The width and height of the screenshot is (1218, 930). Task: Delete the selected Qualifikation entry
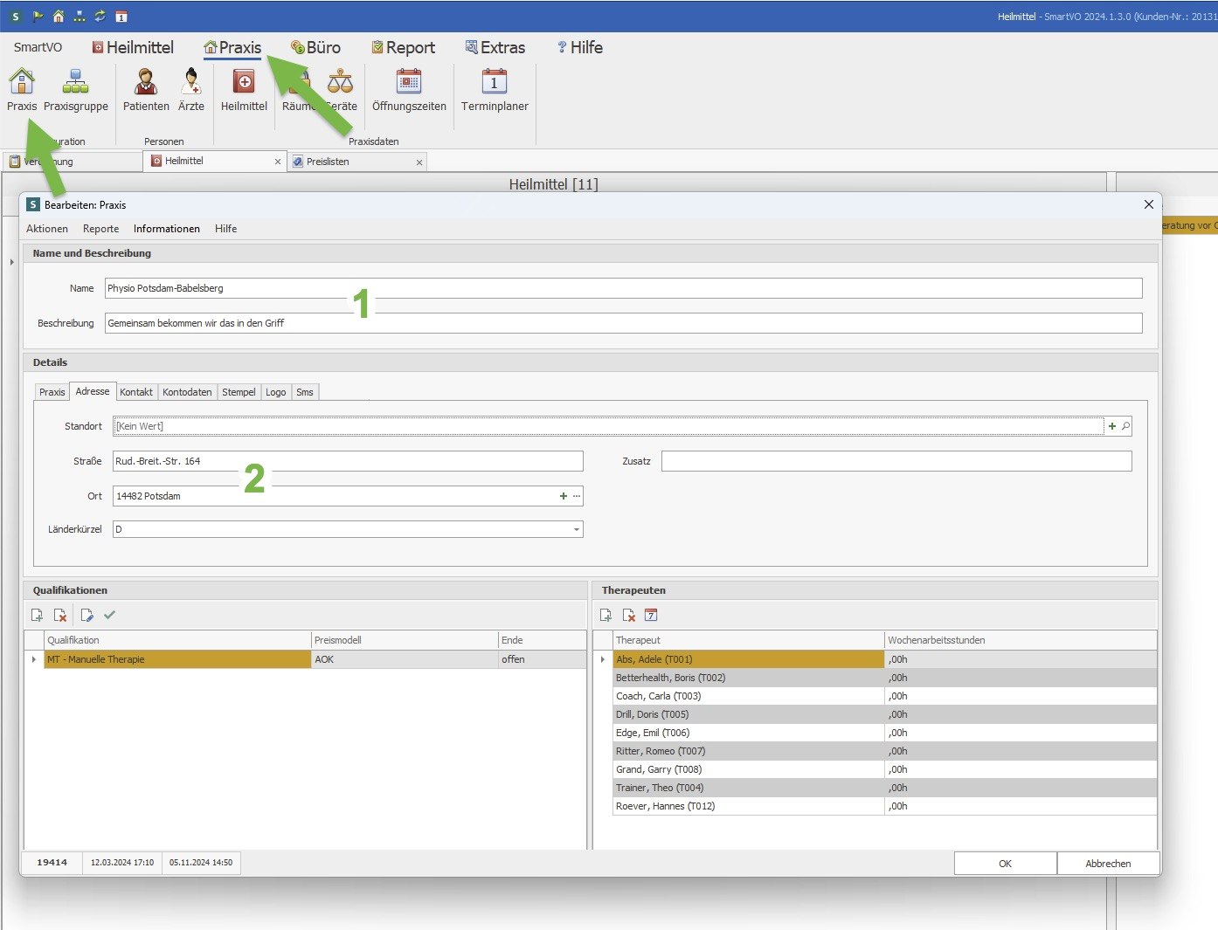coord(60,616)
